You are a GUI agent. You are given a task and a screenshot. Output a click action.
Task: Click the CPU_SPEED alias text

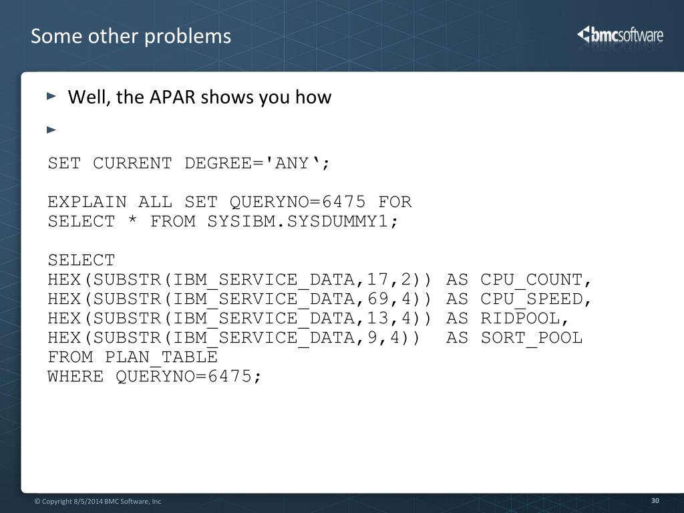click(536, 299)
